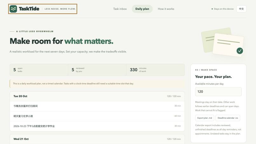Click the 5 open tasks stat

tap(39, 70)
